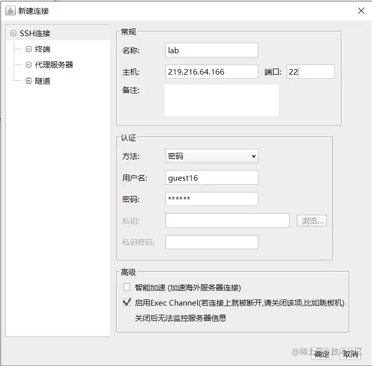
Task: Open the 方法 authentication dropdown
Action: pos(212,156)
